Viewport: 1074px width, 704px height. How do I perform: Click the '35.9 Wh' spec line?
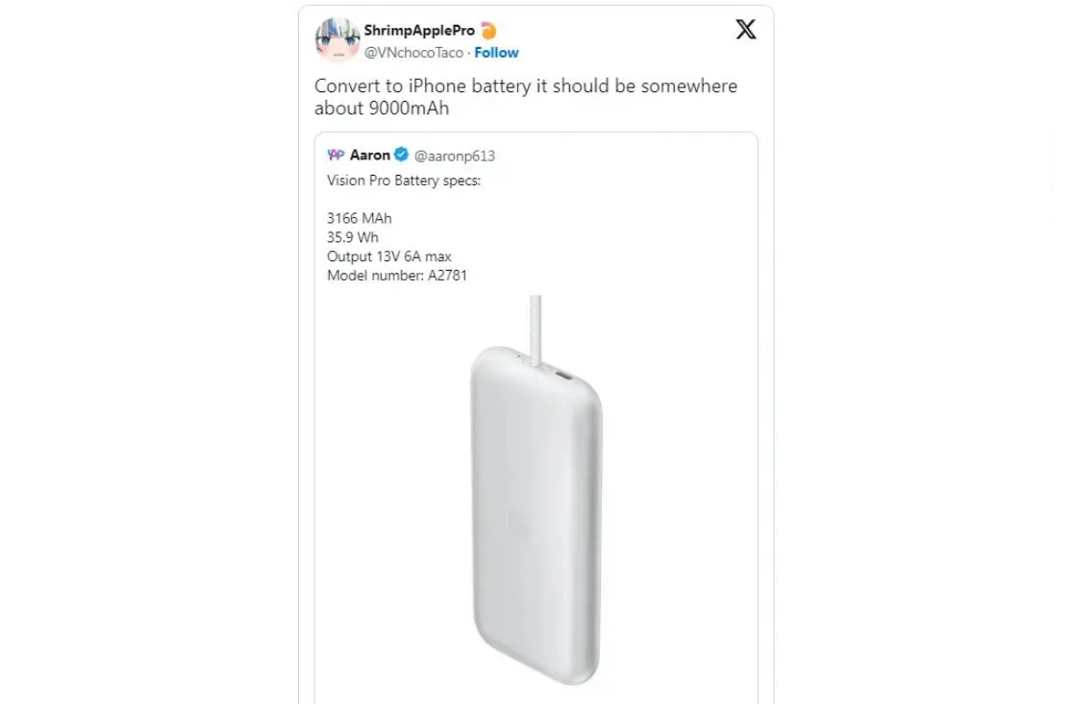click(352, 237)
